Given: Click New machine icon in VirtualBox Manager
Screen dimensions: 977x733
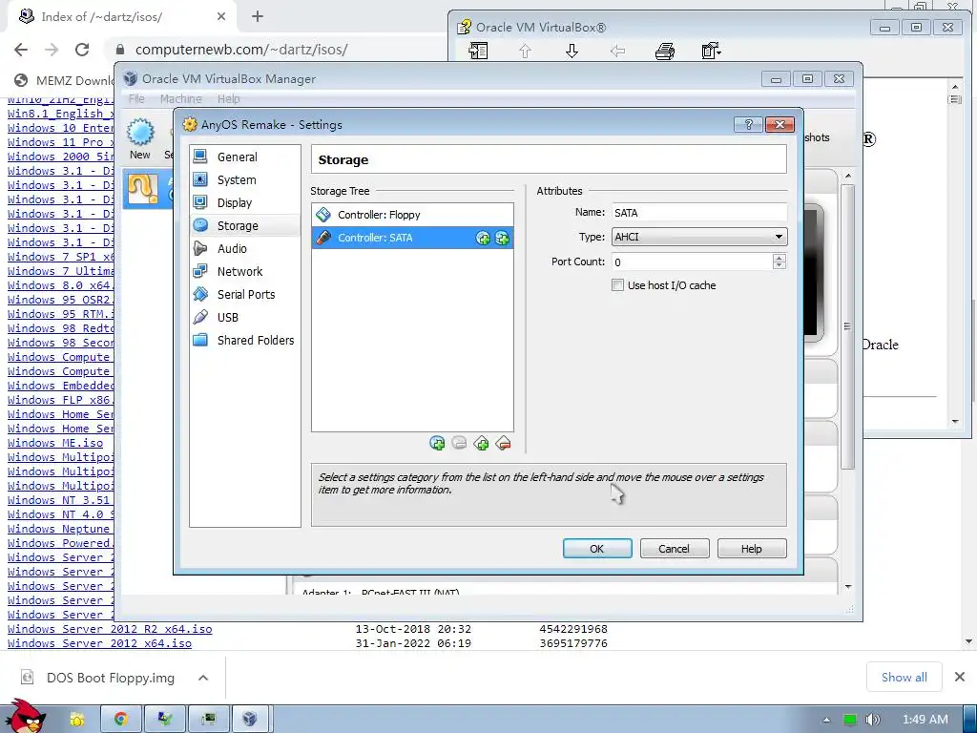Looking at the screenshot, I should click(x=140, y=139).
